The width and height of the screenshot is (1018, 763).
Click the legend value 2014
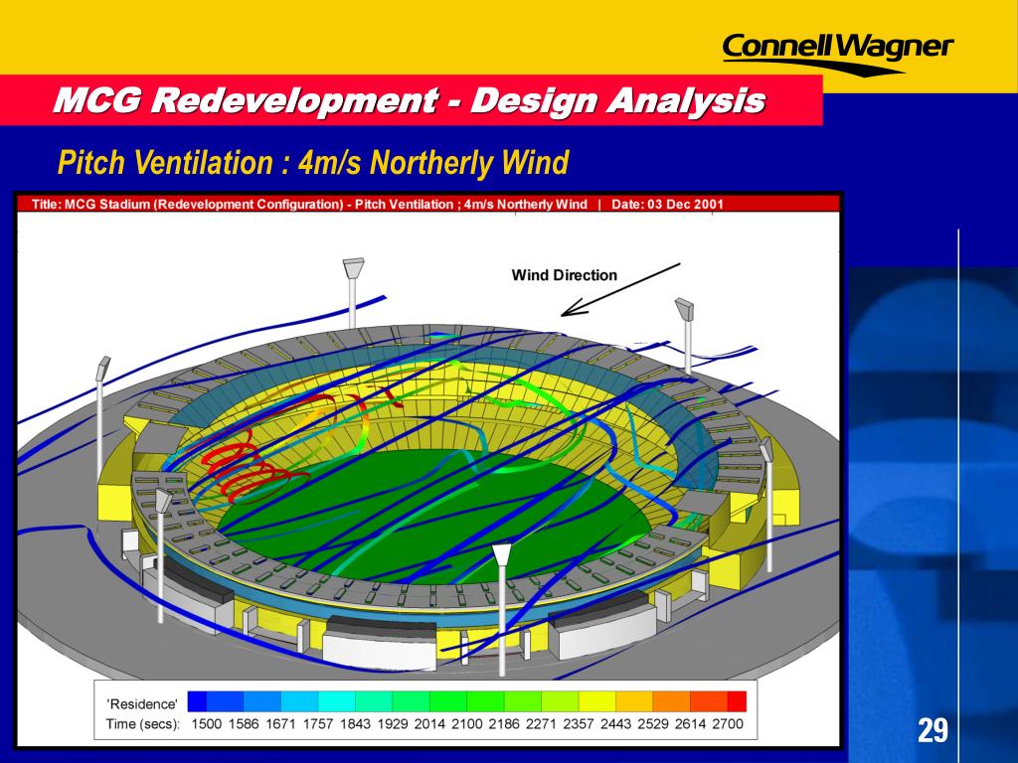point(429,724)
